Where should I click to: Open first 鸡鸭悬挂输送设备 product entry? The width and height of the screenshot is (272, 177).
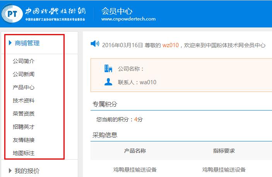pos(135,170)
